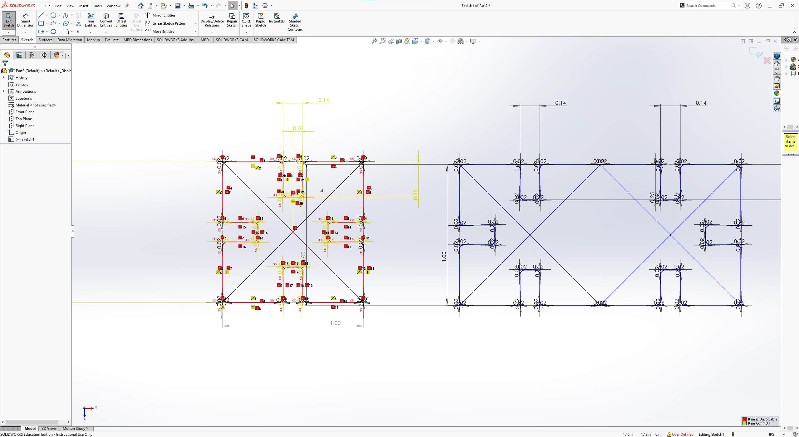
Task: Expand Linear Sketch Pattern dropdown arrow
Action: tap(196, 23)
